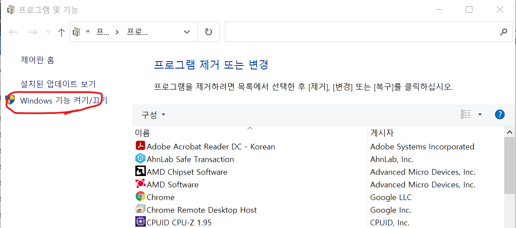The width and height of the screenshot is (516, 228).
Task: Expand the view options dropdown arrow
Action: [x=480, y=114]
